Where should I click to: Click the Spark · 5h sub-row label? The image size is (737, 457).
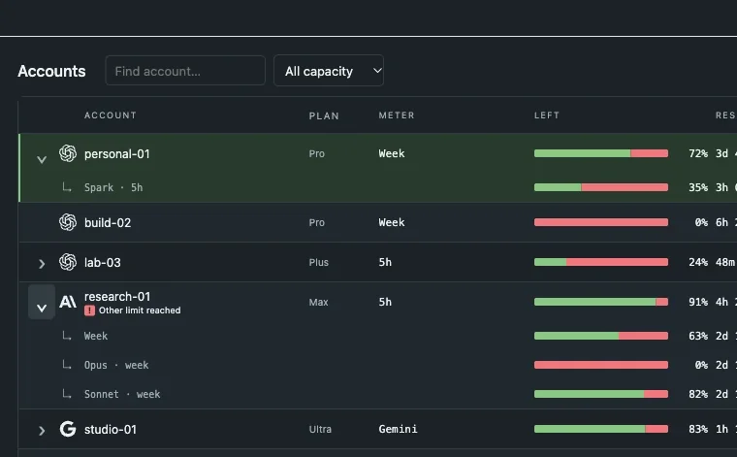[x=113, y=187]
